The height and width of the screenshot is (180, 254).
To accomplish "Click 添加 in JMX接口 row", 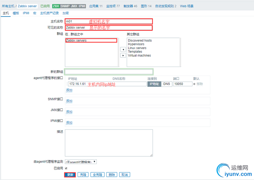I will [x=69, y=112].
